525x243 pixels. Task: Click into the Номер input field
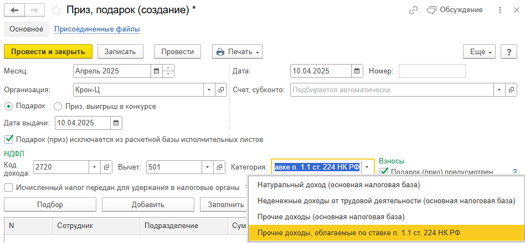(x=431, y=71)
